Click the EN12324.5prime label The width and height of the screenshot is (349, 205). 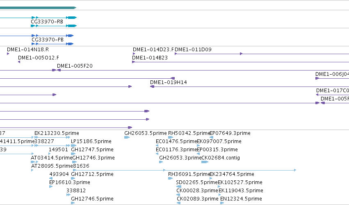[241, 199]
